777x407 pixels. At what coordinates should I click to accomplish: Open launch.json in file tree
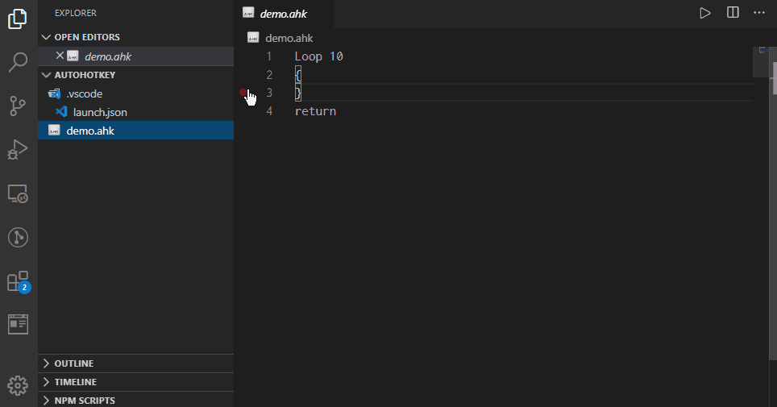tap(100, 112)
